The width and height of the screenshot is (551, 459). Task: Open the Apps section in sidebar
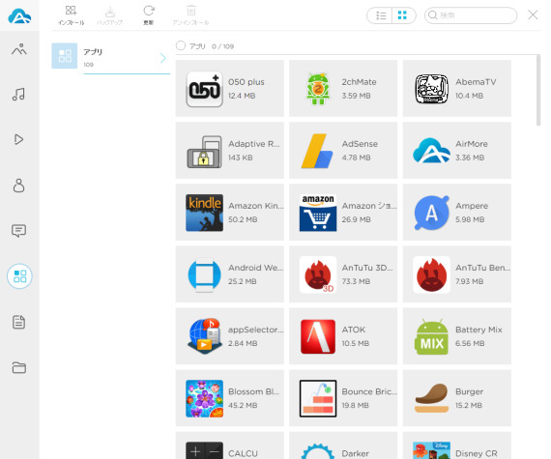19,276
